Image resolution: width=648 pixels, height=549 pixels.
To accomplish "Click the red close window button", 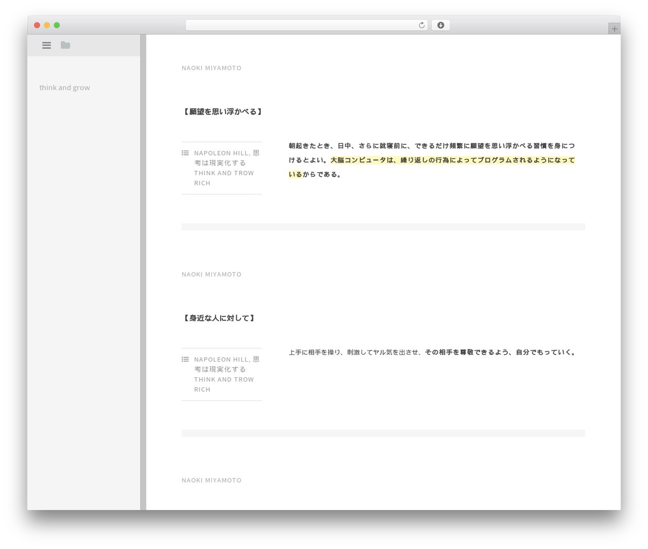I will [37, 25].
